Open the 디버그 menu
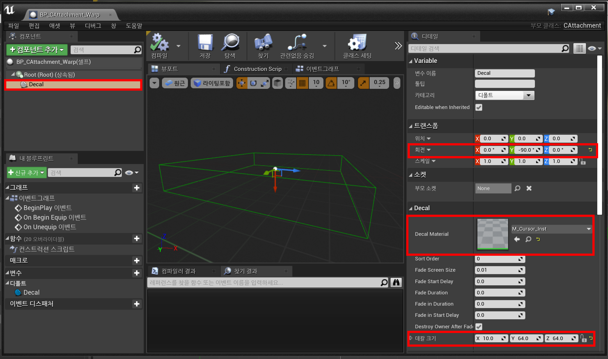Viewport: 608px width, 359px height. pyautogui.click(x=93, y=26)
